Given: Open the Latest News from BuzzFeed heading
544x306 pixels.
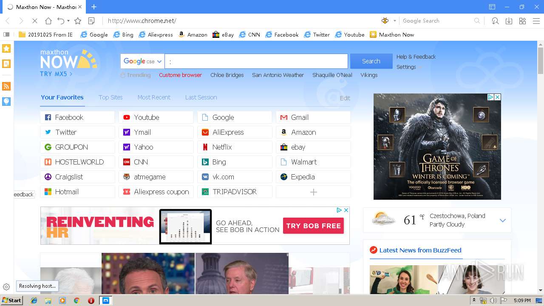Looking at the screenshot, I should [420, 250].
